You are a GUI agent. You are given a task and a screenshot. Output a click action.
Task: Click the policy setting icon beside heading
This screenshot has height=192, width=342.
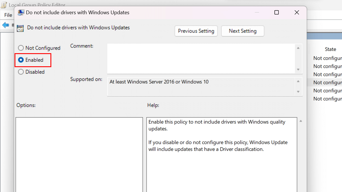pyautogui.click(x=20, y=28)
